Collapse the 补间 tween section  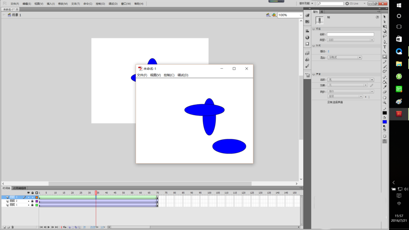[314, 46]
